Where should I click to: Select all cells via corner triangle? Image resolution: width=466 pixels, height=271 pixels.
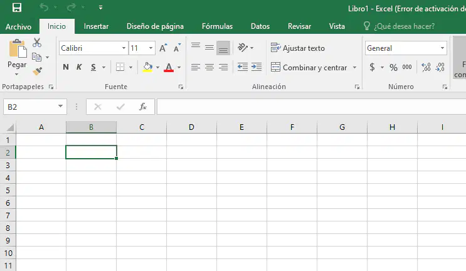point(10,128)
